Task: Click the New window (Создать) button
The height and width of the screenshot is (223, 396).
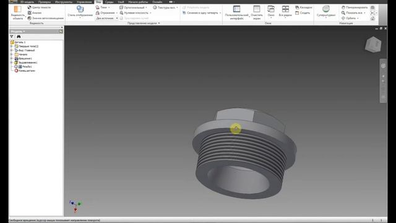Action: (x=303, y=12)
